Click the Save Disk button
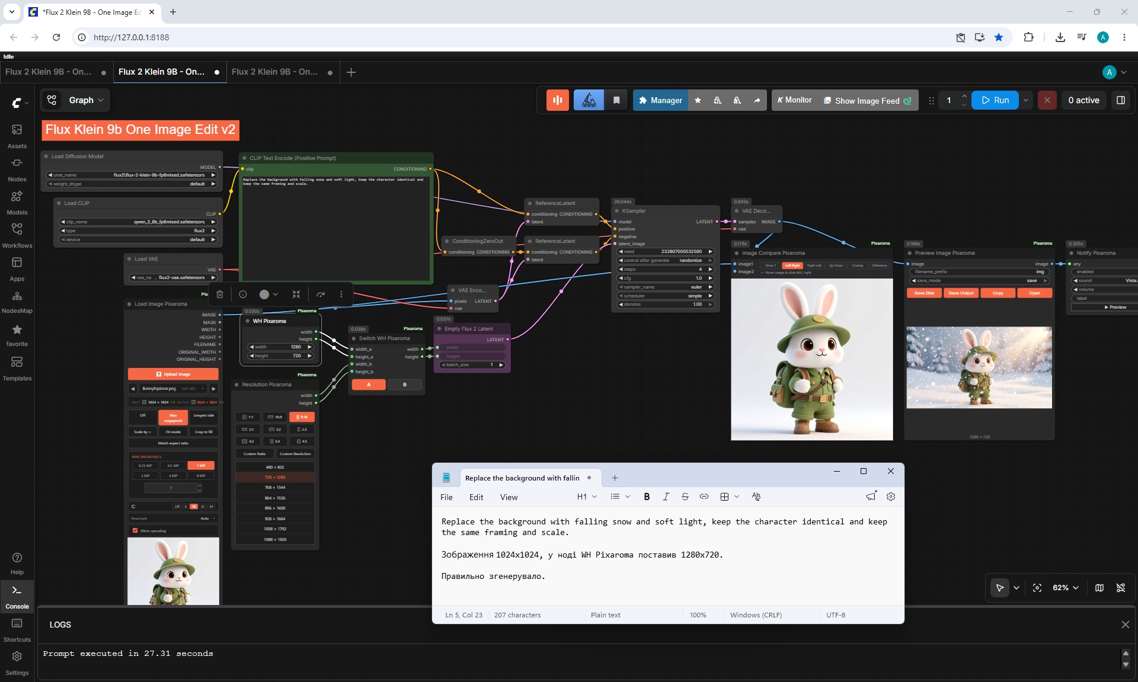This screenshot has height=682, width=1138. pos(924,293)
